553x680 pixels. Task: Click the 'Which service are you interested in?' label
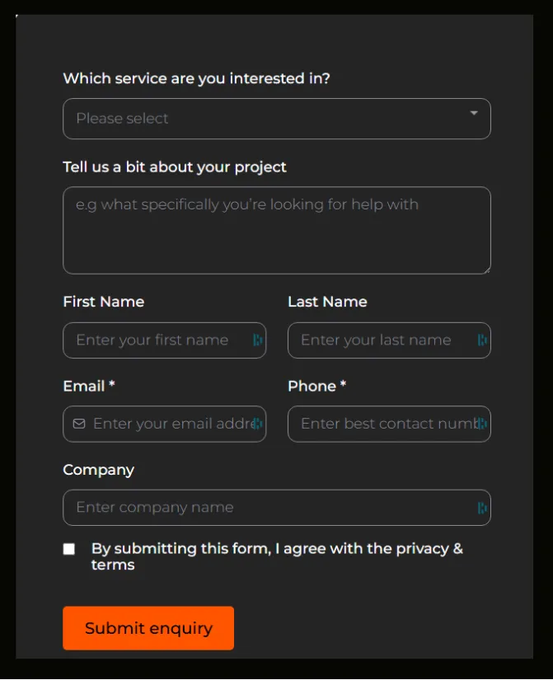click(x=196, y=78)
